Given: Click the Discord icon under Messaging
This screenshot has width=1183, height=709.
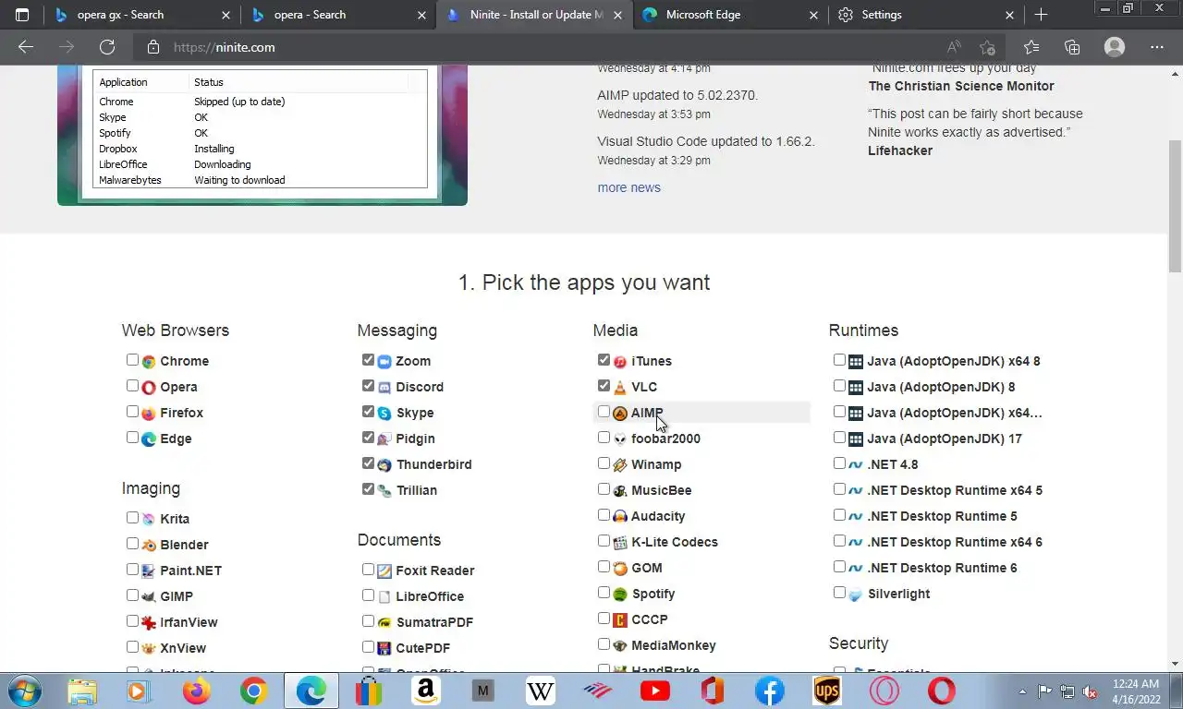Looking at the screenshot, I should [x=384, y=387].
